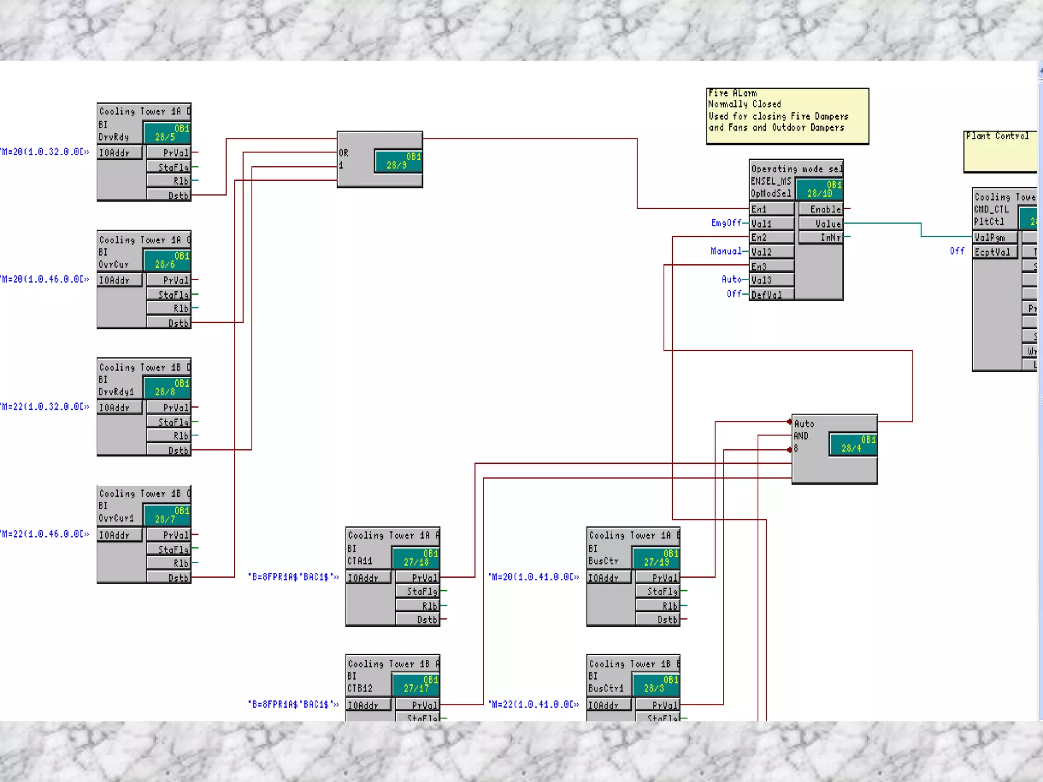Click the OpModSel OB1 28/10 badge
The height and width of the screenshot is (782, 1043).
pos(819,189)
